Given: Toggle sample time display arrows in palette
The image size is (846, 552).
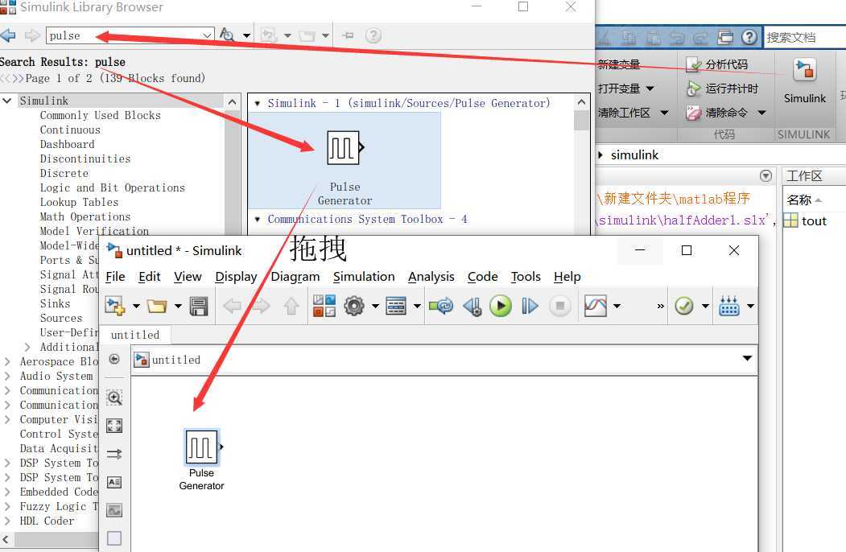Looking at the screenshot, I should (114, 454).
